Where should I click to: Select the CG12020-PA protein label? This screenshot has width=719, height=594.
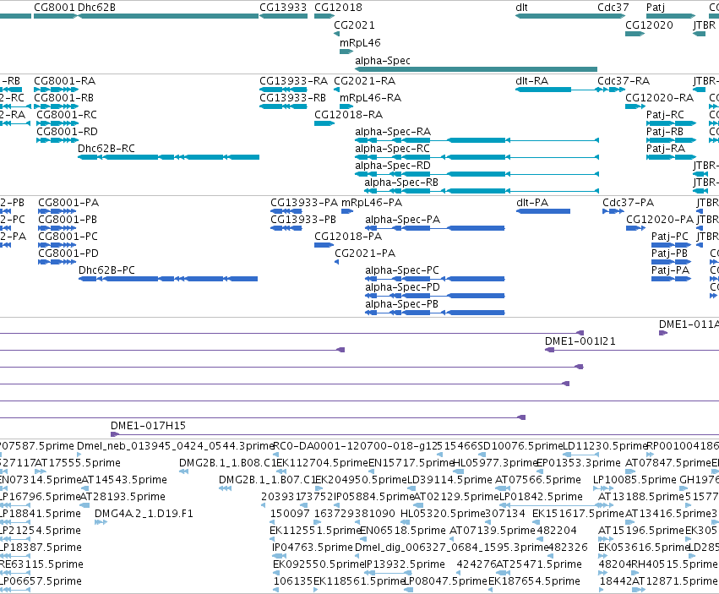coord(660,220)
